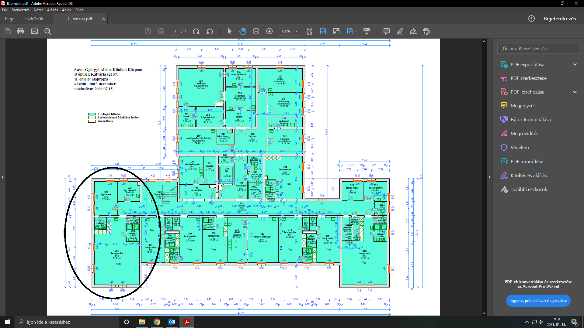Screen dimensions: 584x328
Task: Open the Szerkesztés menu
Action: point(20,10)
